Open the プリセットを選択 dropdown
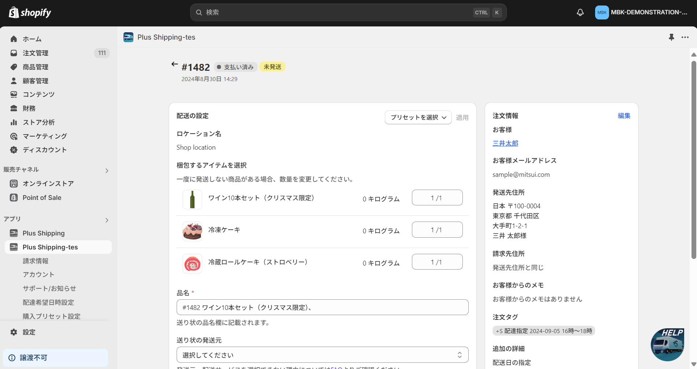Screen dimensions: 697x369 [418, 117]
